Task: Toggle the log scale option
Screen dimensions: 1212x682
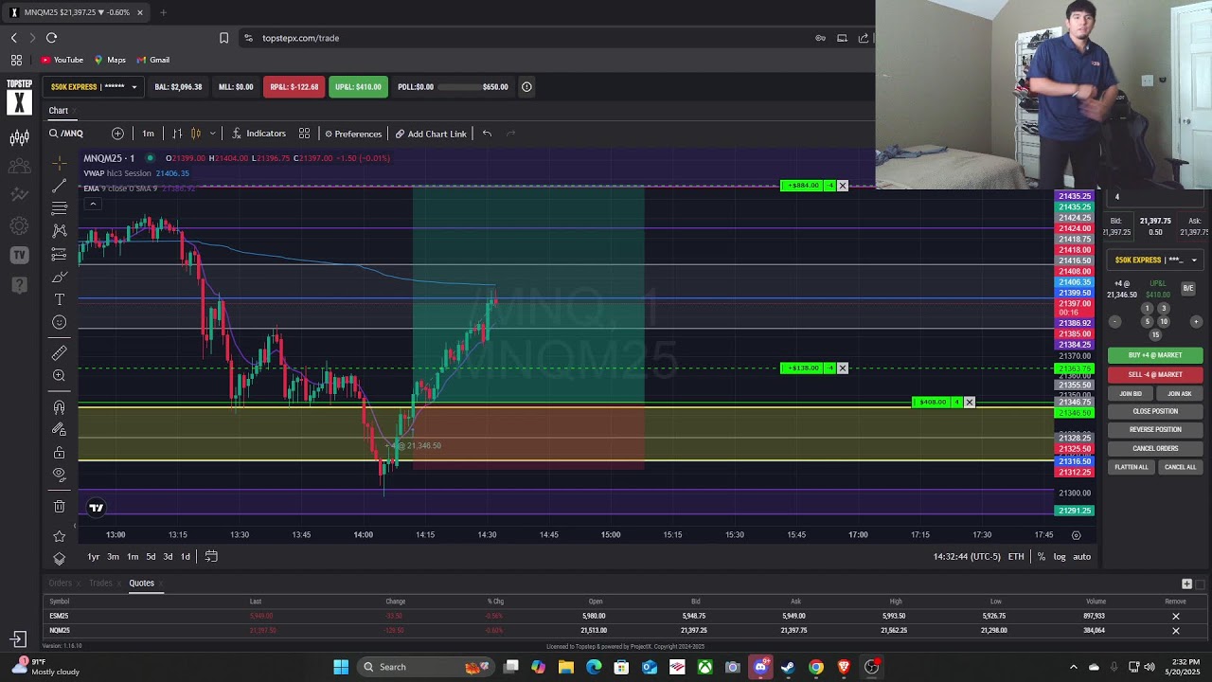Action: pos(1060,557)
